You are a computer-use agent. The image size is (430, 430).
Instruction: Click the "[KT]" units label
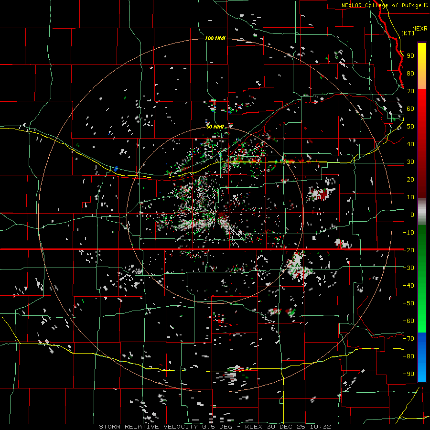pos(408,33)
